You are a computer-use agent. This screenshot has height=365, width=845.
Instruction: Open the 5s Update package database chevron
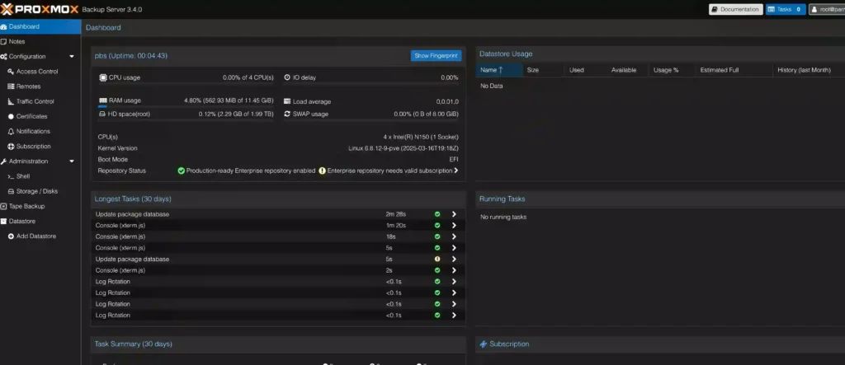[x=455, y=259]
